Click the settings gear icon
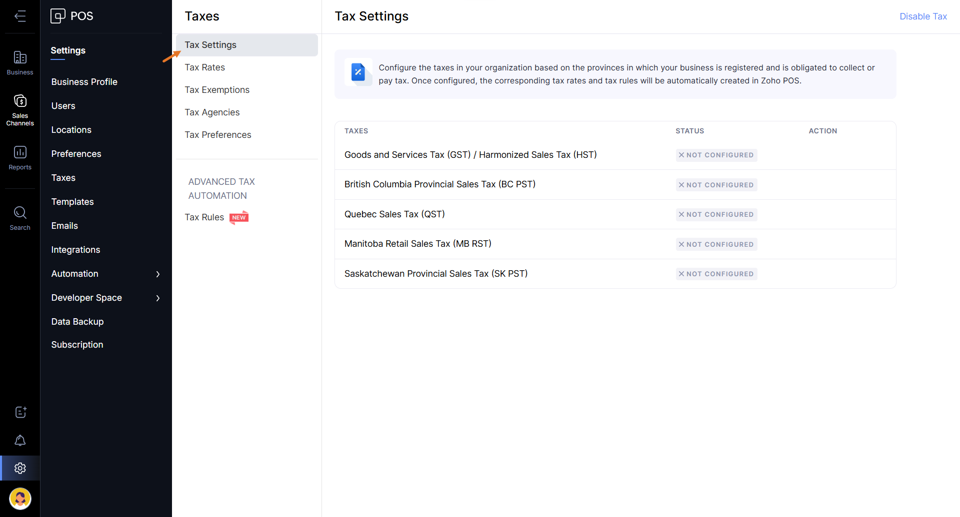This screenshot has width=960, height=517. coord(20,468)
